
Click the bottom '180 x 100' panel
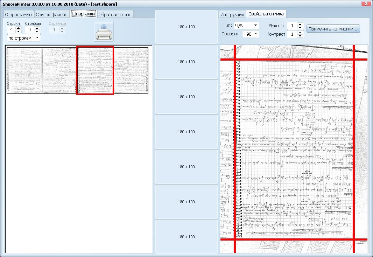pyautogui.click(x=186, y=237)
